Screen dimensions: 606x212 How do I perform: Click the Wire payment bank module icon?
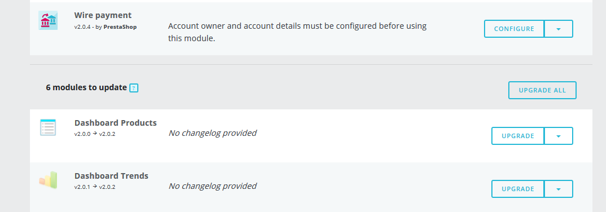pos(48,20)
